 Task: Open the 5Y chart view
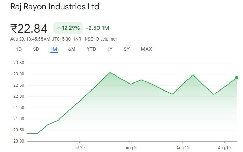click(x=126, y=49)
